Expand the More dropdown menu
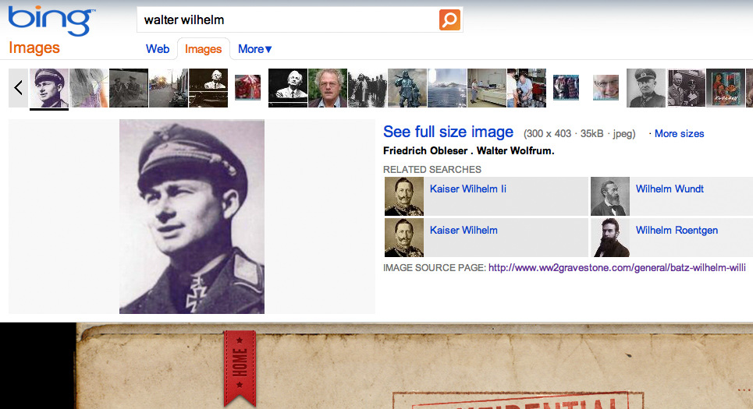This screenshot has height=409, width=753. [255, 49]
